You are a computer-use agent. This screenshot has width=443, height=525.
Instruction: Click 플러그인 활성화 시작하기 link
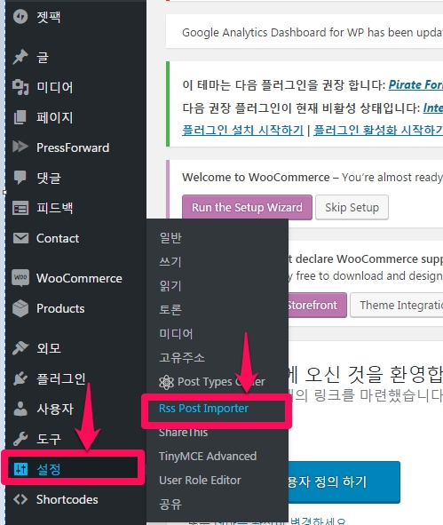coord(378,130)
